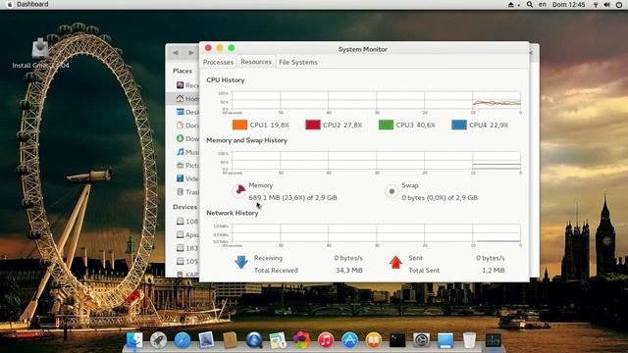The height and width of the screenshot is (353, 628).
Task: Click the Network History heading
Action: coord(233,213)
